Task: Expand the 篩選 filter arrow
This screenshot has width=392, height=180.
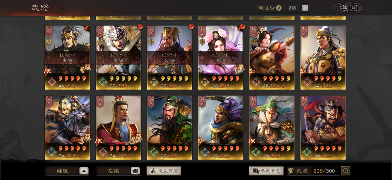Action: 84,171
